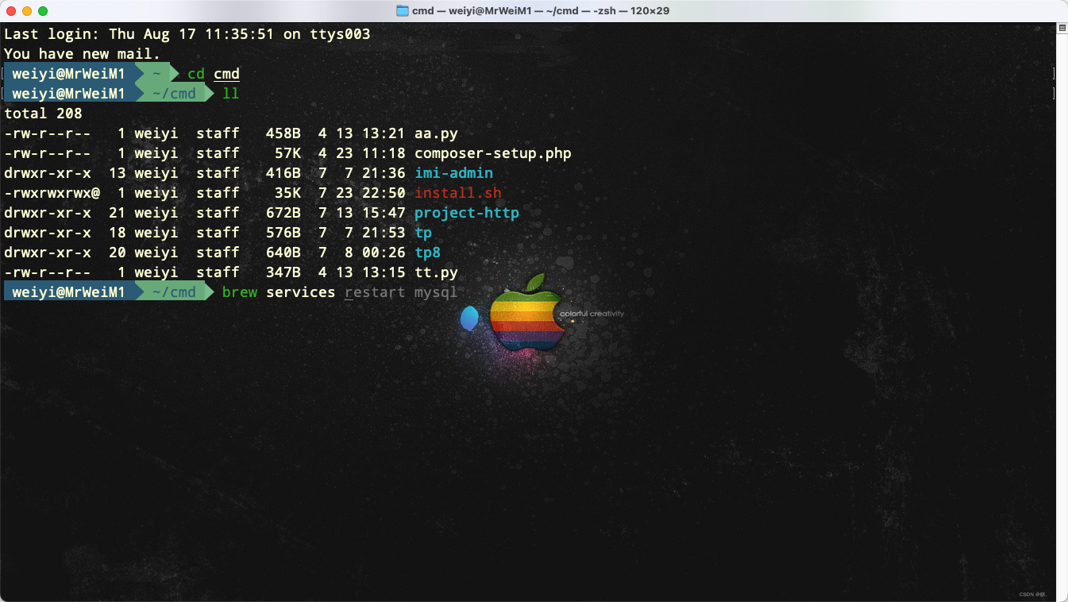Click the suggested word "restart" after services
This screenshot has height=602, width=1068.
[375, 292]
